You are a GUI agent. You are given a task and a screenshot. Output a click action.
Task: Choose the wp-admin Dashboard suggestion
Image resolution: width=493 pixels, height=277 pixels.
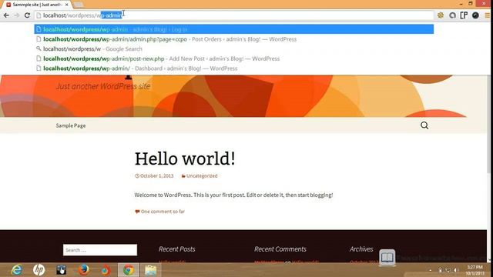click(x=234, y=68)
